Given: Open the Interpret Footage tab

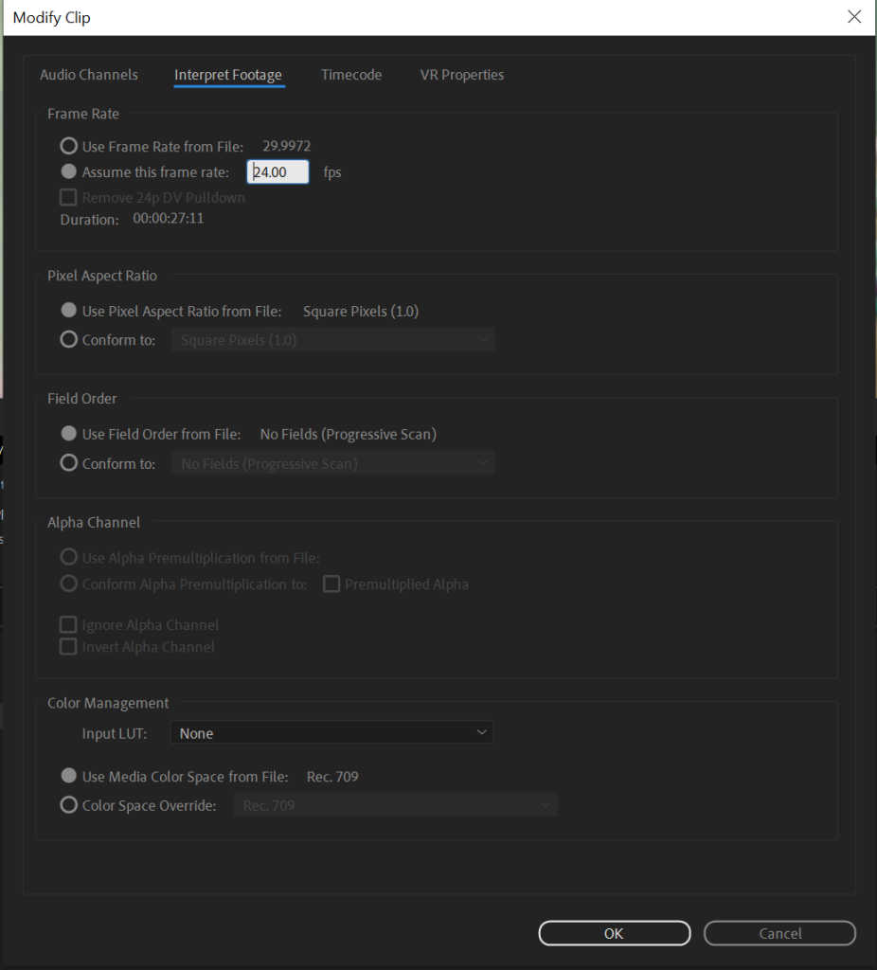Looking at the screenshot, I should pos(228,75).
